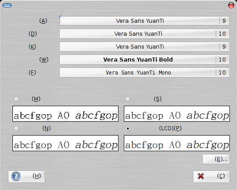Click the red X cancel icon
The width and height of the screenshot is (237, 190).
tap(201, 176)
